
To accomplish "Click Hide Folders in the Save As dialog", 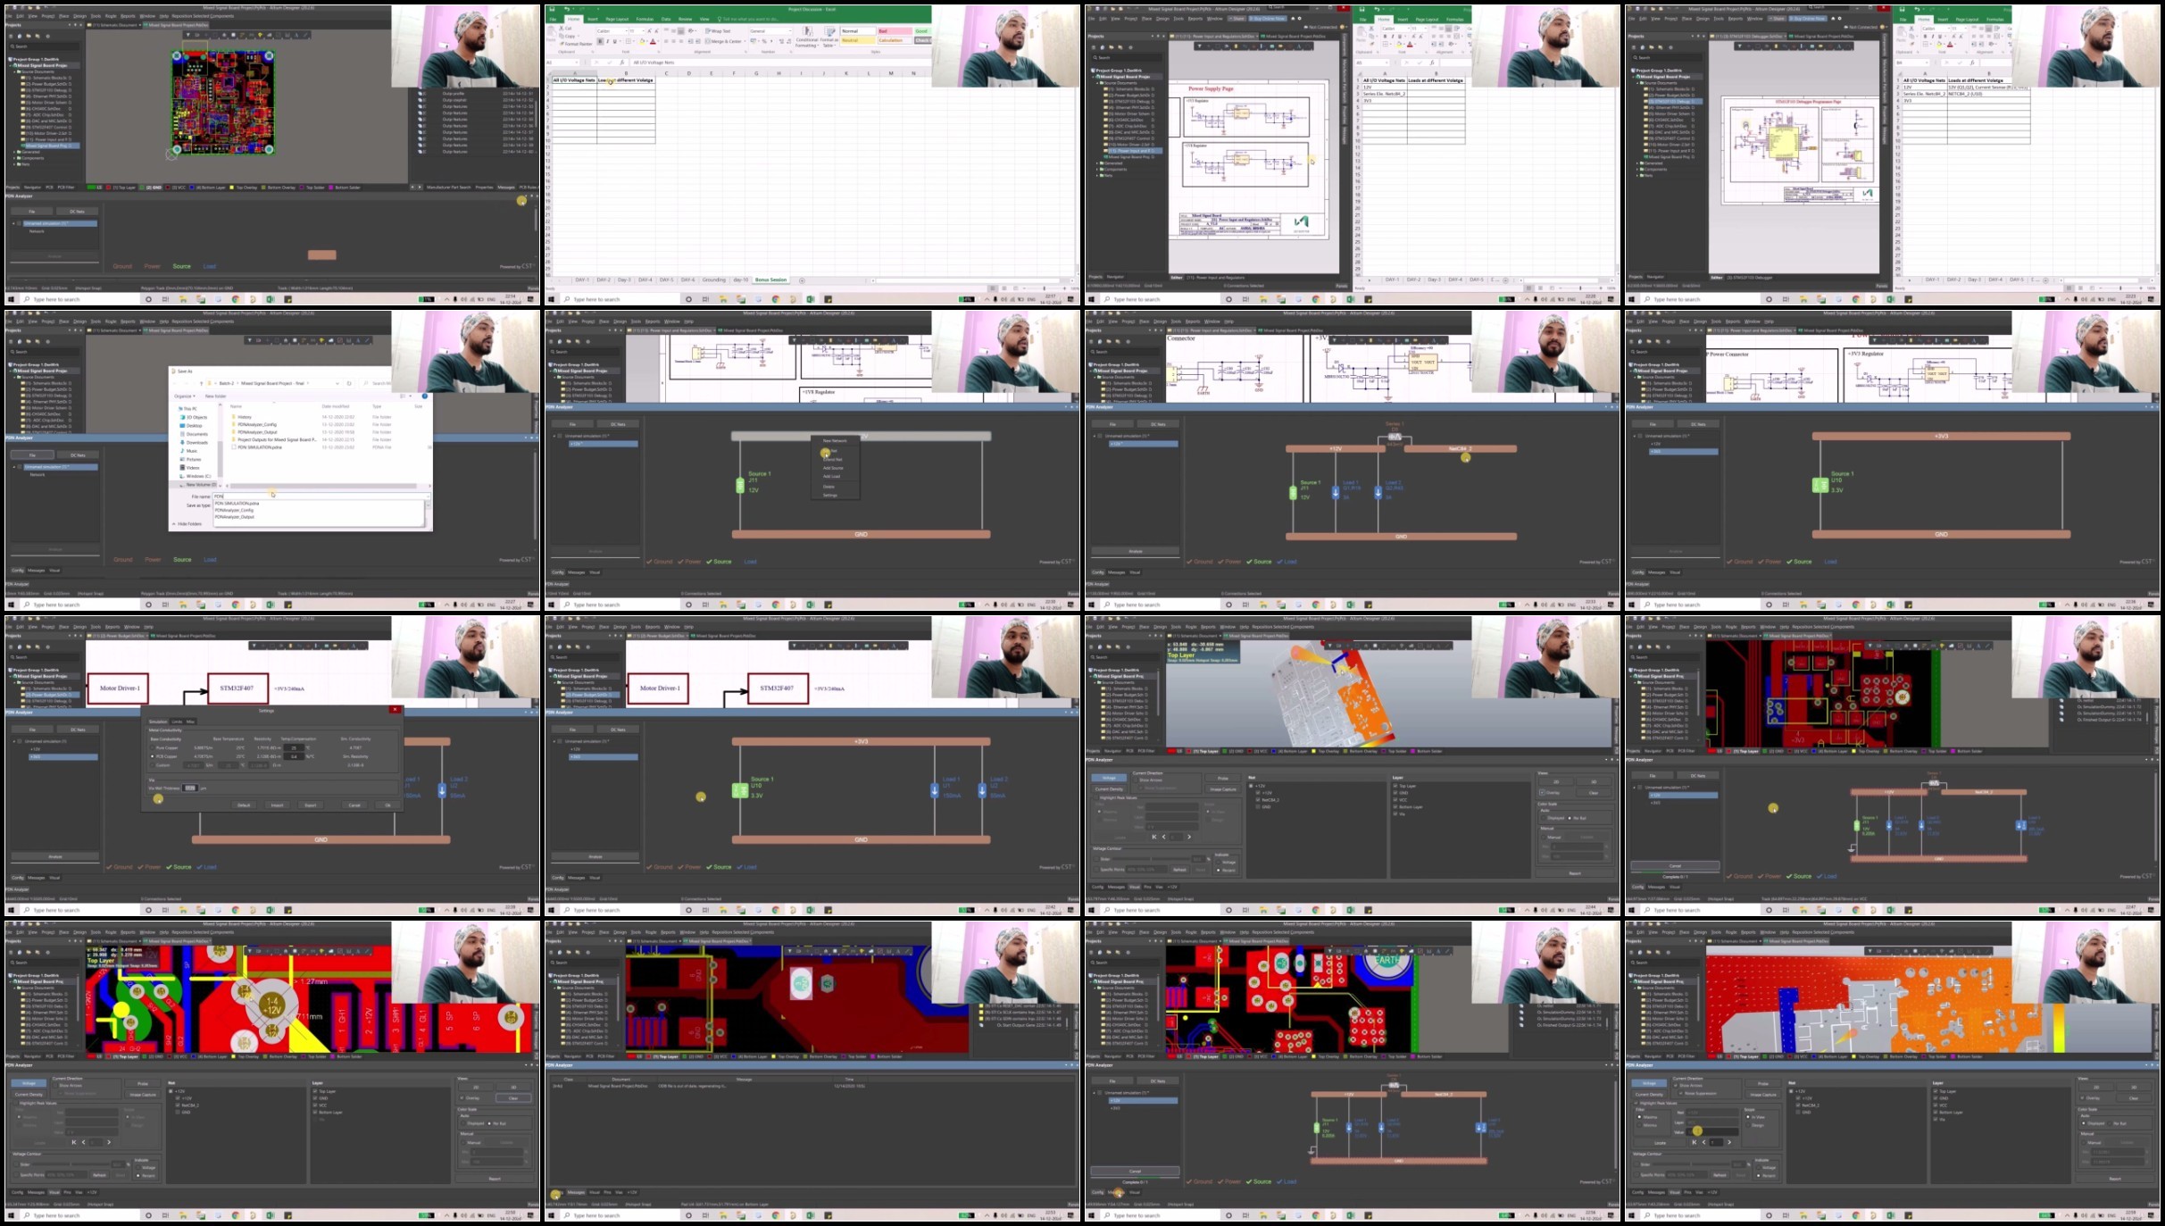I will [x=187, y=524].
